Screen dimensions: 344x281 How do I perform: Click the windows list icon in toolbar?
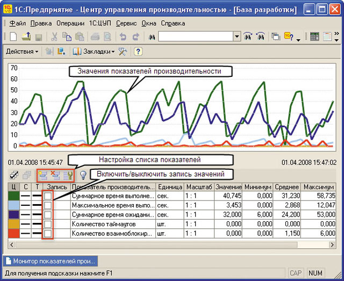point(276,37)
